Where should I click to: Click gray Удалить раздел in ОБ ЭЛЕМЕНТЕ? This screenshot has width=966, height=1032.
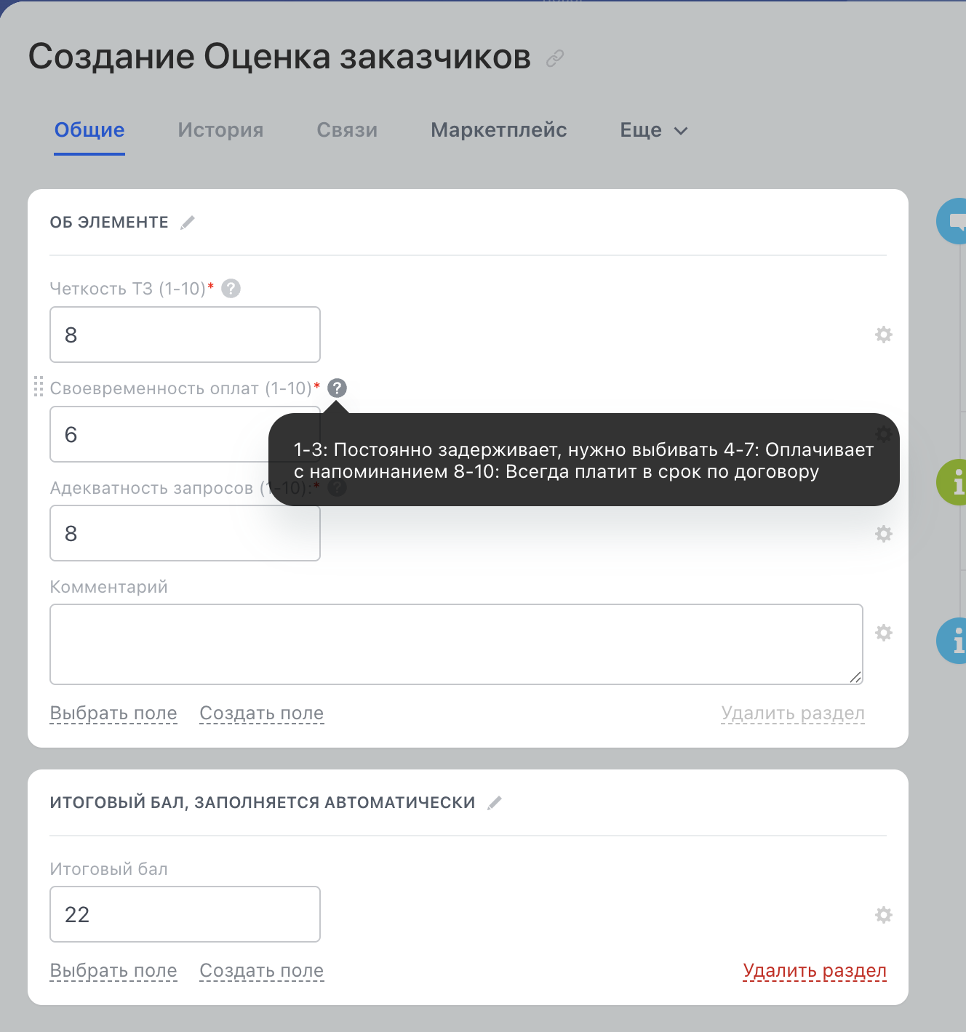[793, 713]
